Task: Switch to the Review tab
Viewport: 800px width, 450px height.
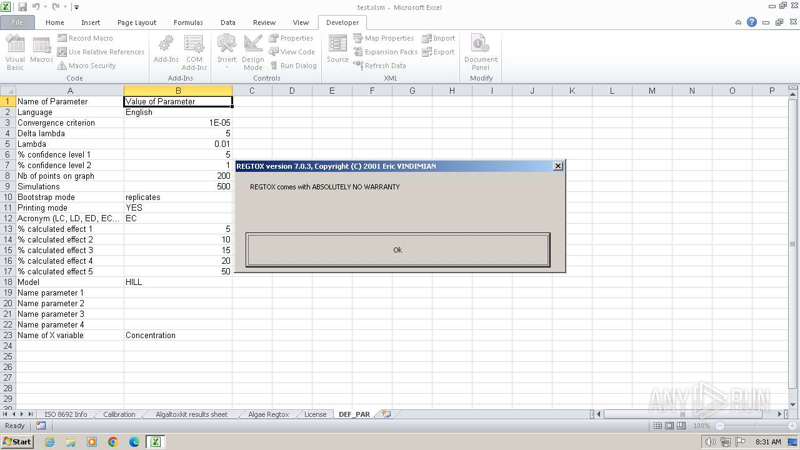Action: point(264,22)
